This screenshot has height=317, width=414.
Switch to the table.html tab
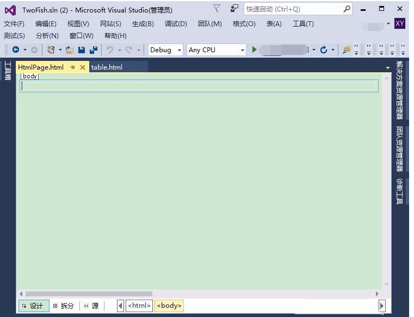point(107,67)
